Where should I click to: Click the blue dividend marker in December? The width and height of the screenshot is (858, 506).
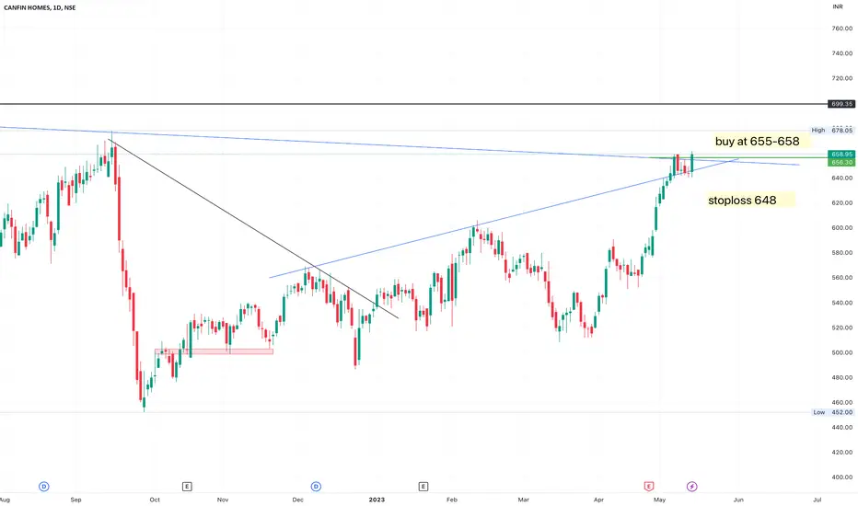316,487
